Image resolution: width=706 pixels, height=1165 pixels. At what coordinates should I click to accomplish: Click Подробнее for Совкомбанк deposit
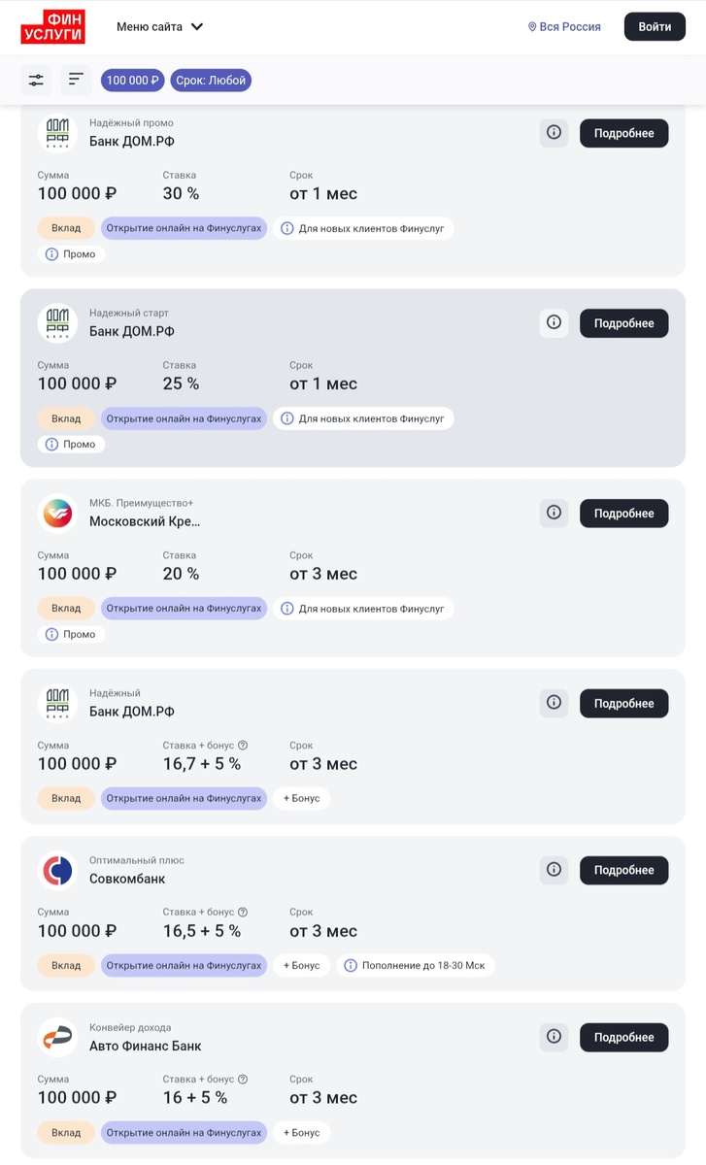point(623,871)
